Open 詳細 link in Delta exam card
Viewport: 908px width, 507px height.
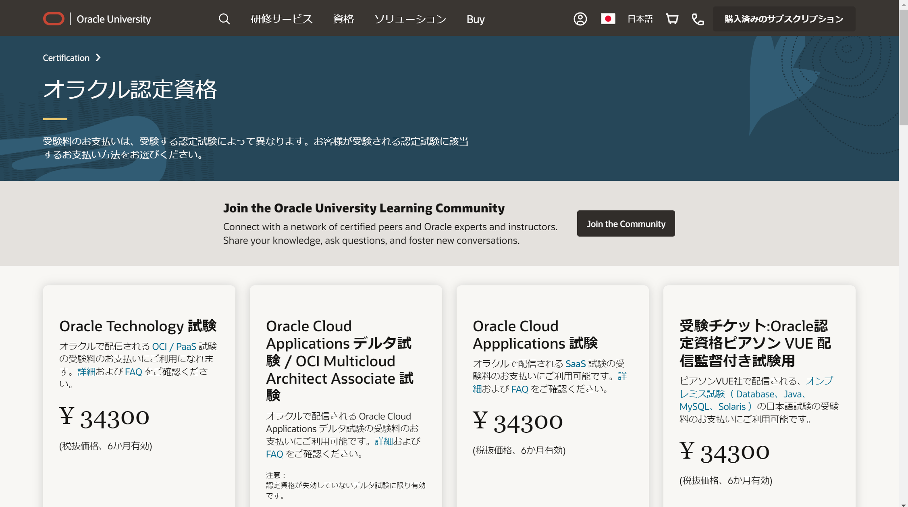(384, 441)
